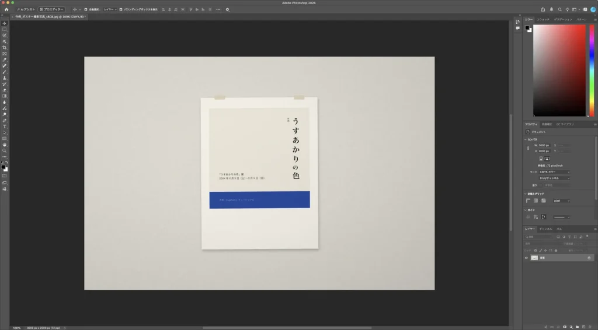598x330 pixels.
Task: Create a new group folder icon
Action: click(577, 327)
